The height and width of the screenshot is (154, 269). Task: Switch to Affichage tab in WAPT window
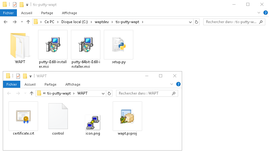point(73,84)
